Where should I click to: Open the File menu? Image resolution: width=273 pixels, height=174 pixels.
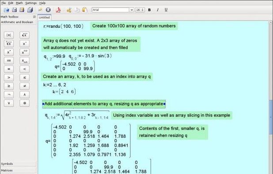4,3
